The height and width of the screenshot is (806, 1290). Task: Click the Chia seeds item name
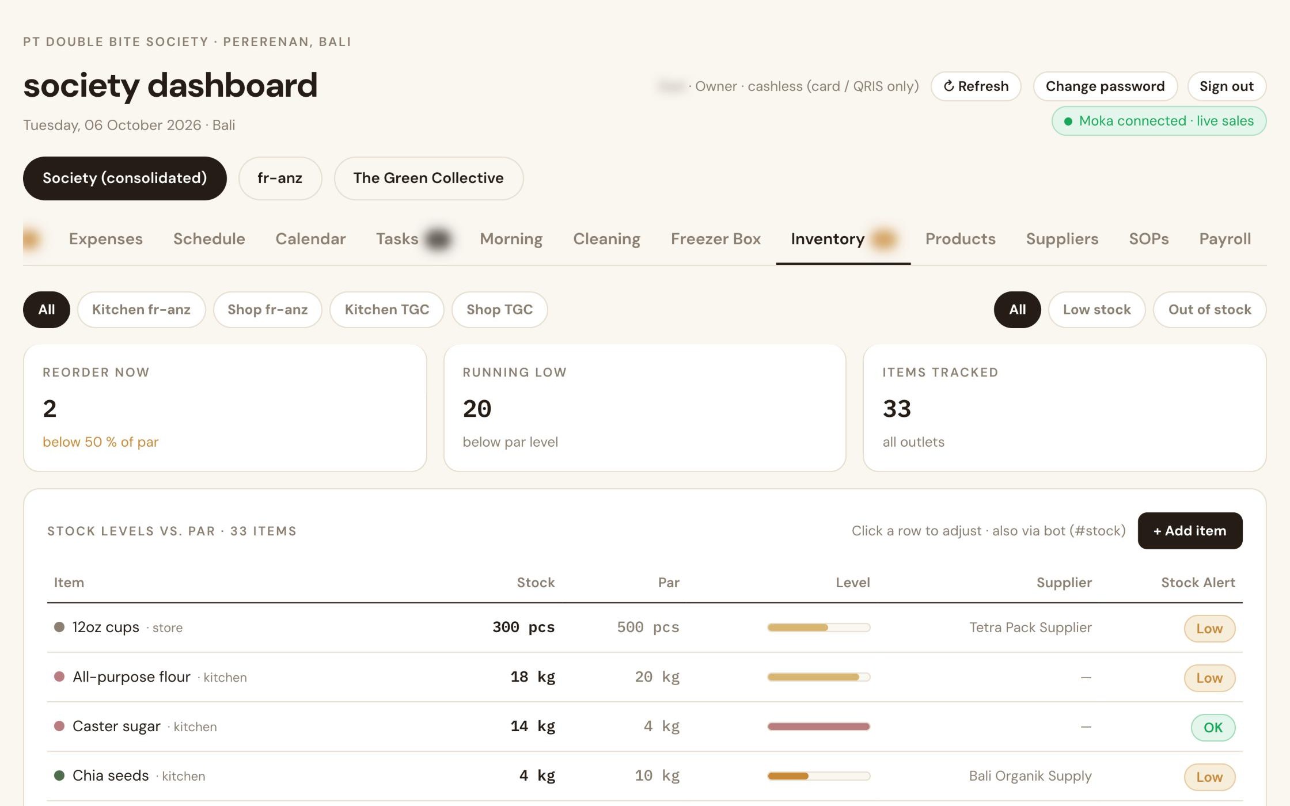click(111, 776)
